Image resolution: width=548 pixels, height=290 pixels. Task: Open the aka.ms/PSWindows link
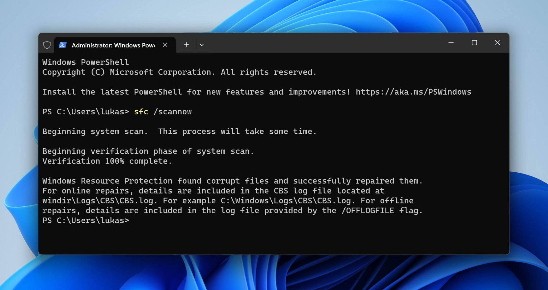click(413, 92)
